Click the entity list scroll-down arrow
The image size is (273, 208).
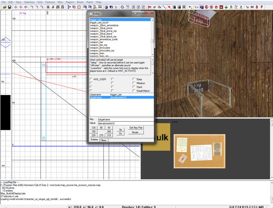tap(153, 55)
